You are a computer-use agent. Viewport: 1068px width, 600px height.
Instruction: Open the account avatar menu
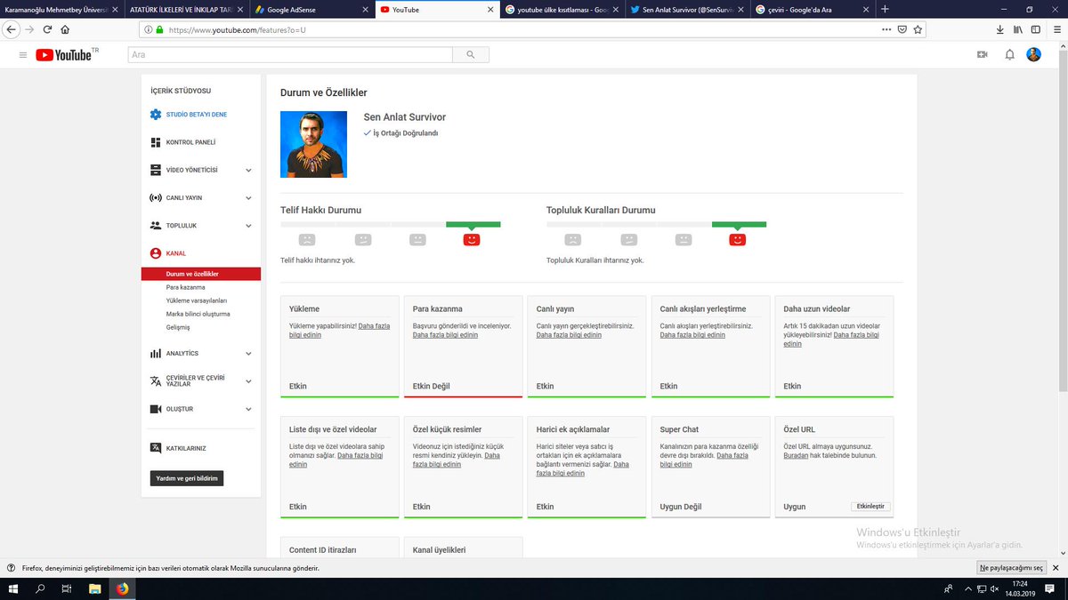pos(1033,55)
